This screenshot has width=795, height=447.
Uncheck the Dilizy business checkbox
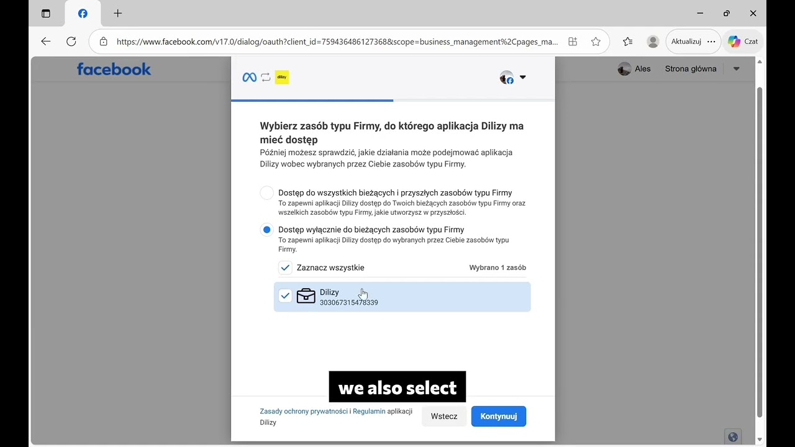tap(285, 296)
